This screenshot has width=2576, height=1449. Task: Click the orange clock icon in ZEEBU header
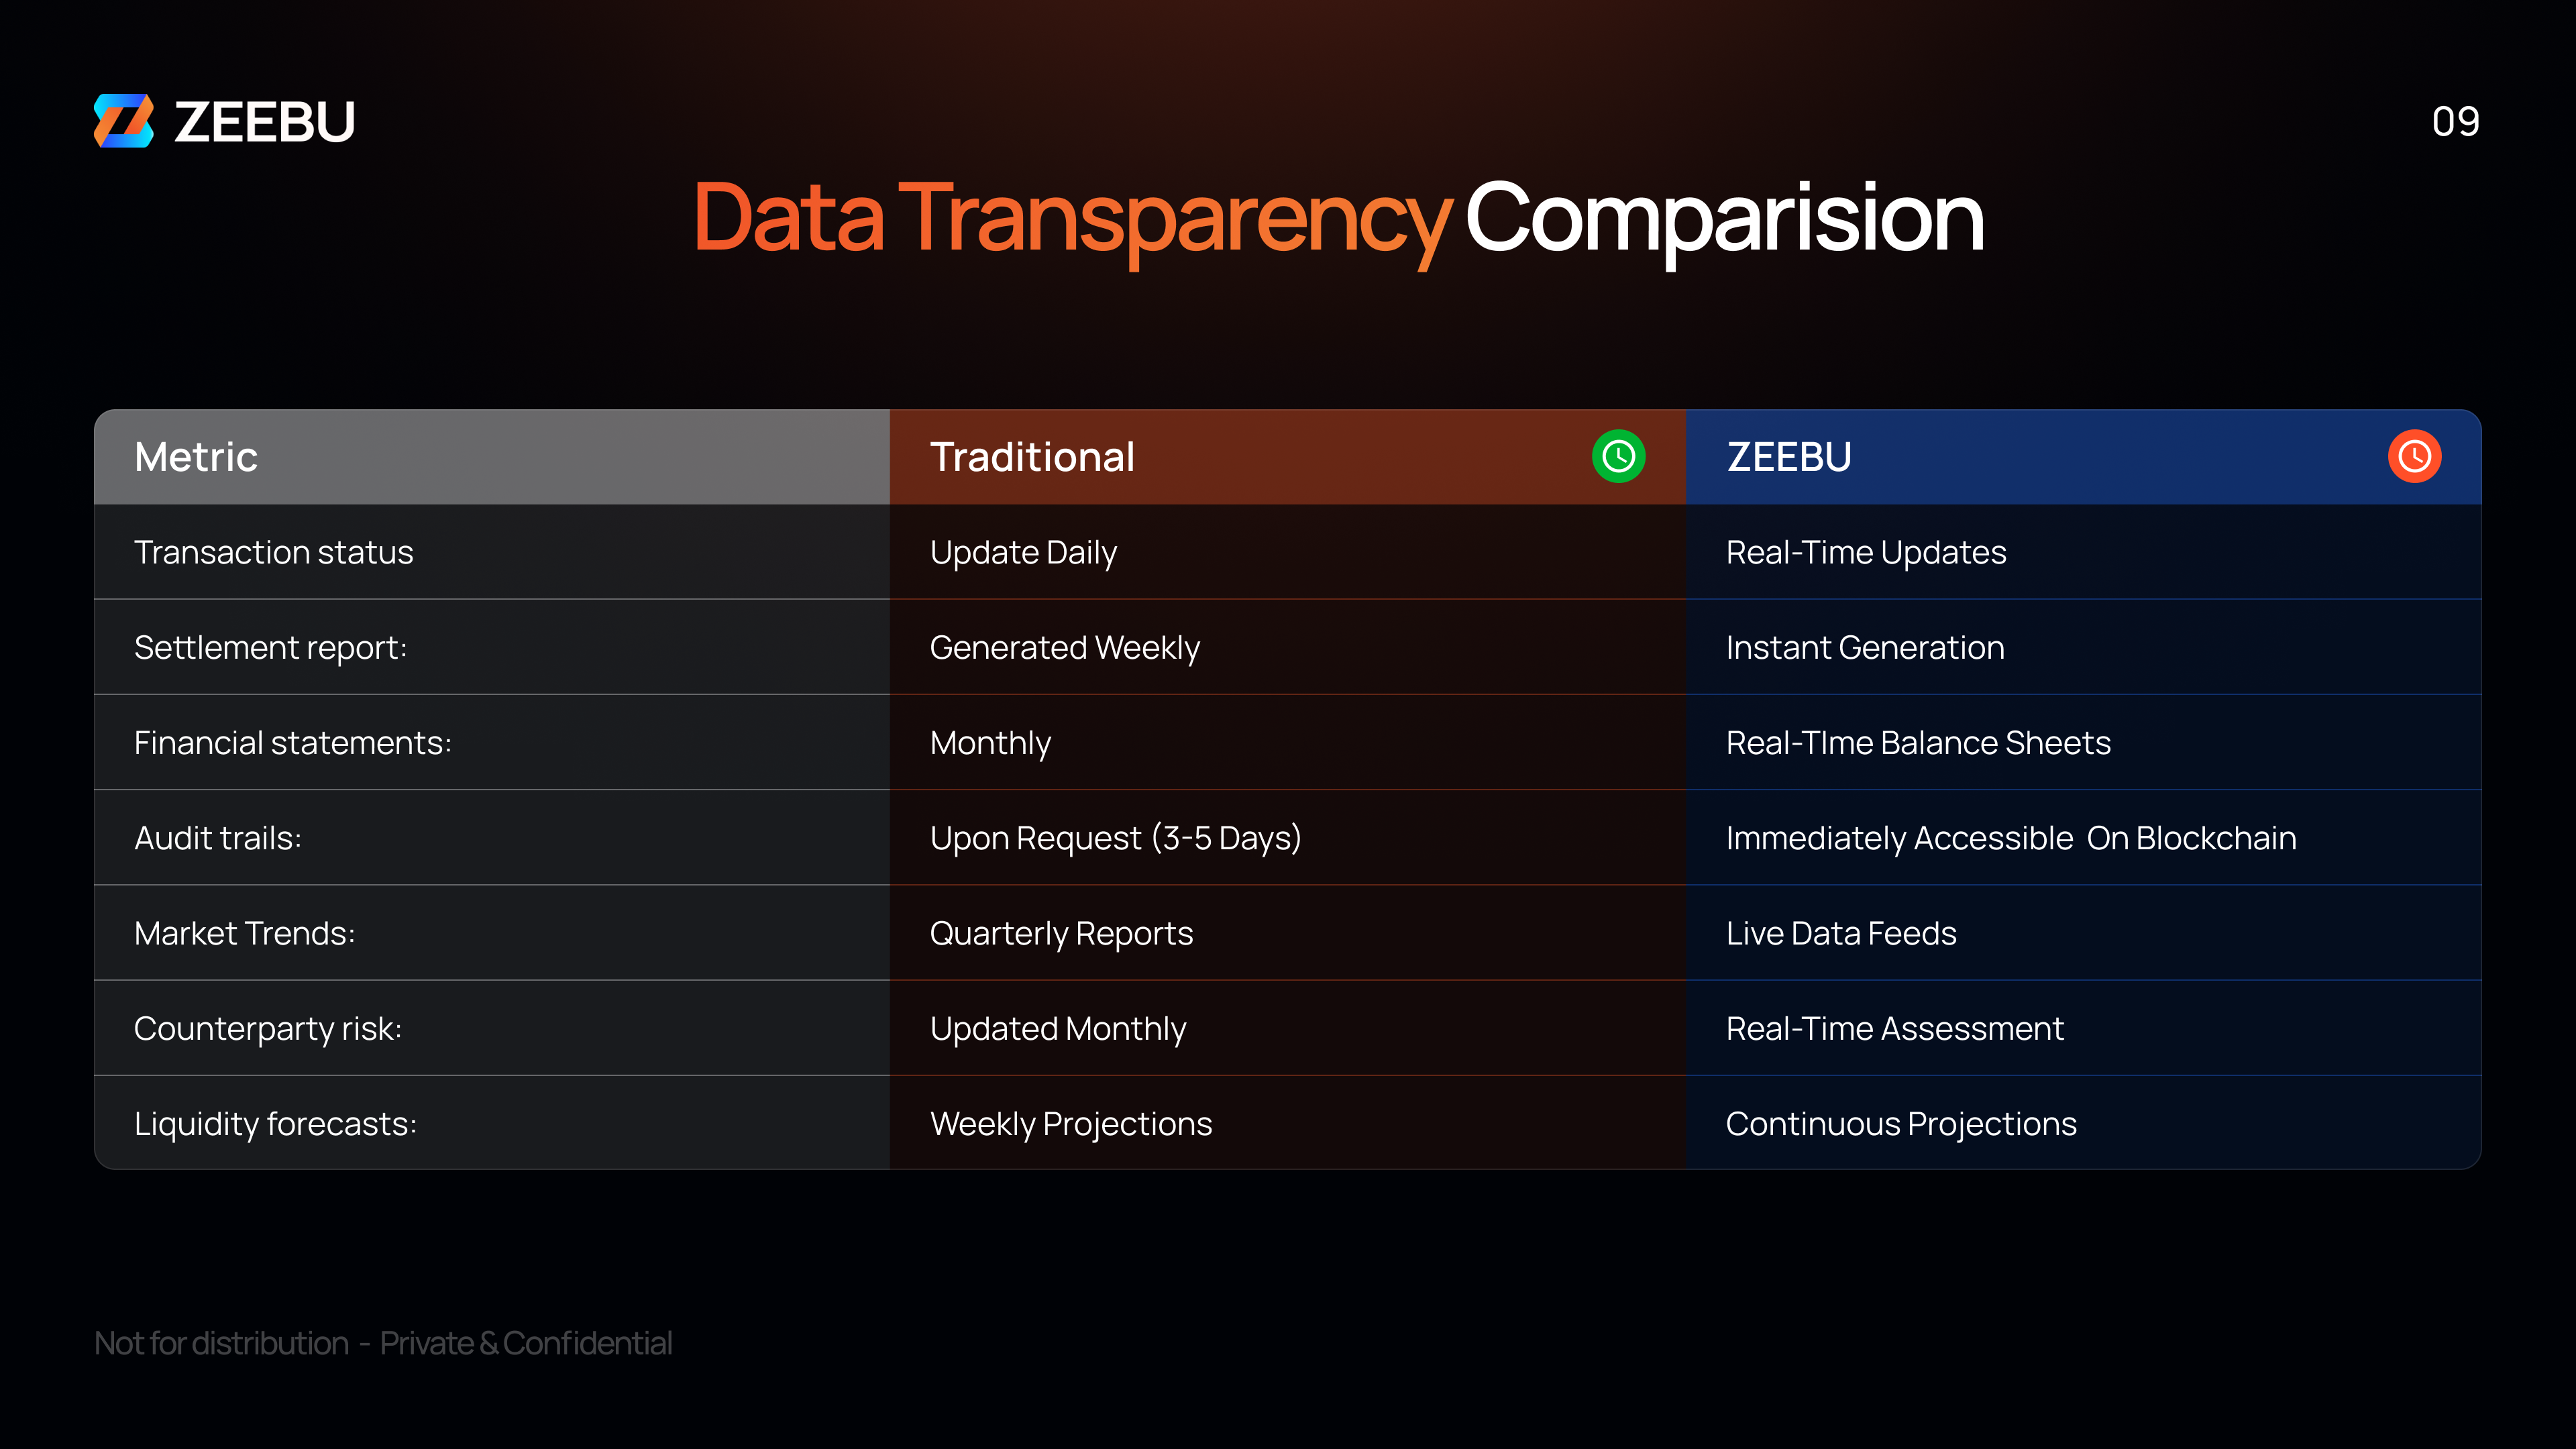coord(2414,456)
